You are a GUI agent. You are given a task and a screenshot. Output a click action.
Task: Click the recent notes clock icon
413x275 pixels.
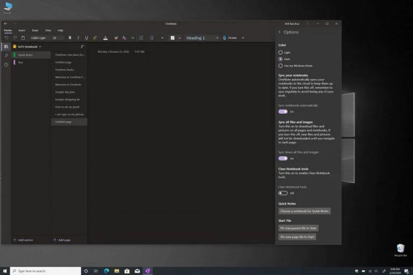click(6, 64)
